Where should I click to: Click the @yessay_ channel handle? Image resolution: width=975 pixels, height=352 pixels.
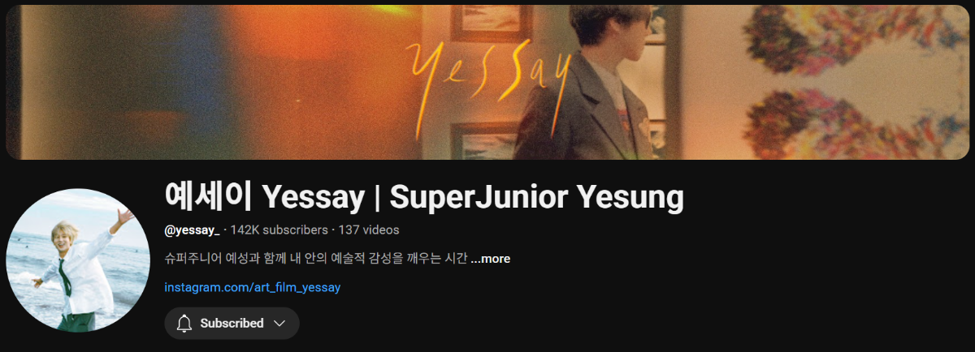(192, 230)
